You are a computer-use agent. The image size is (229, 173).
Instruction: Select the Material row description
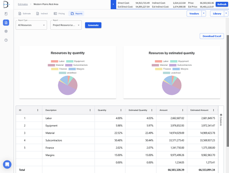coord(50,133)
